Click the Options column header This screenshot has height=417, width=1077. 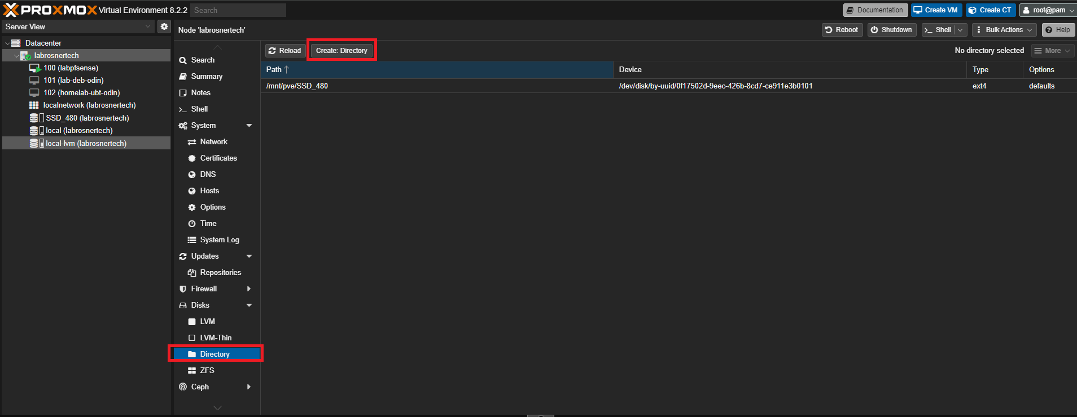[x=1049, y=69]
